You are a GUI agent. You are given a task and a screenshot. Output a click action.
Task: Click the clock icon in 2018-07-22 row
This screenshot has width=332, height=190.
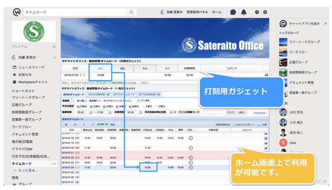click(191, 158)
